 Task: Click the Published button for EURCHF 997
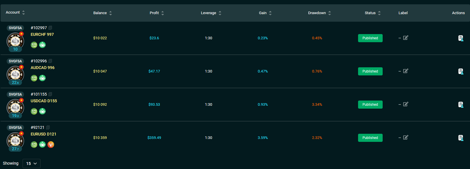click(x=370, y=38)
